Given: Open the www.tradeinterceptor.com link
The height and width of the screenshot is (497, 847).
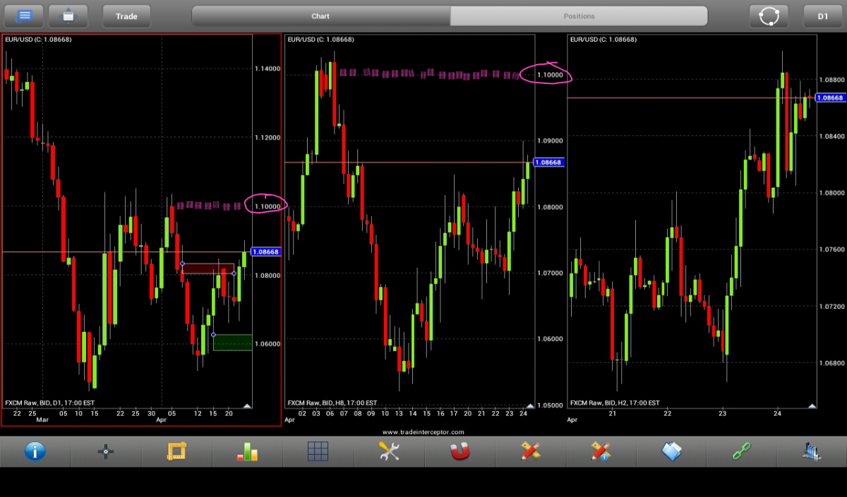Looking at the screenshot, I should 423,432.
